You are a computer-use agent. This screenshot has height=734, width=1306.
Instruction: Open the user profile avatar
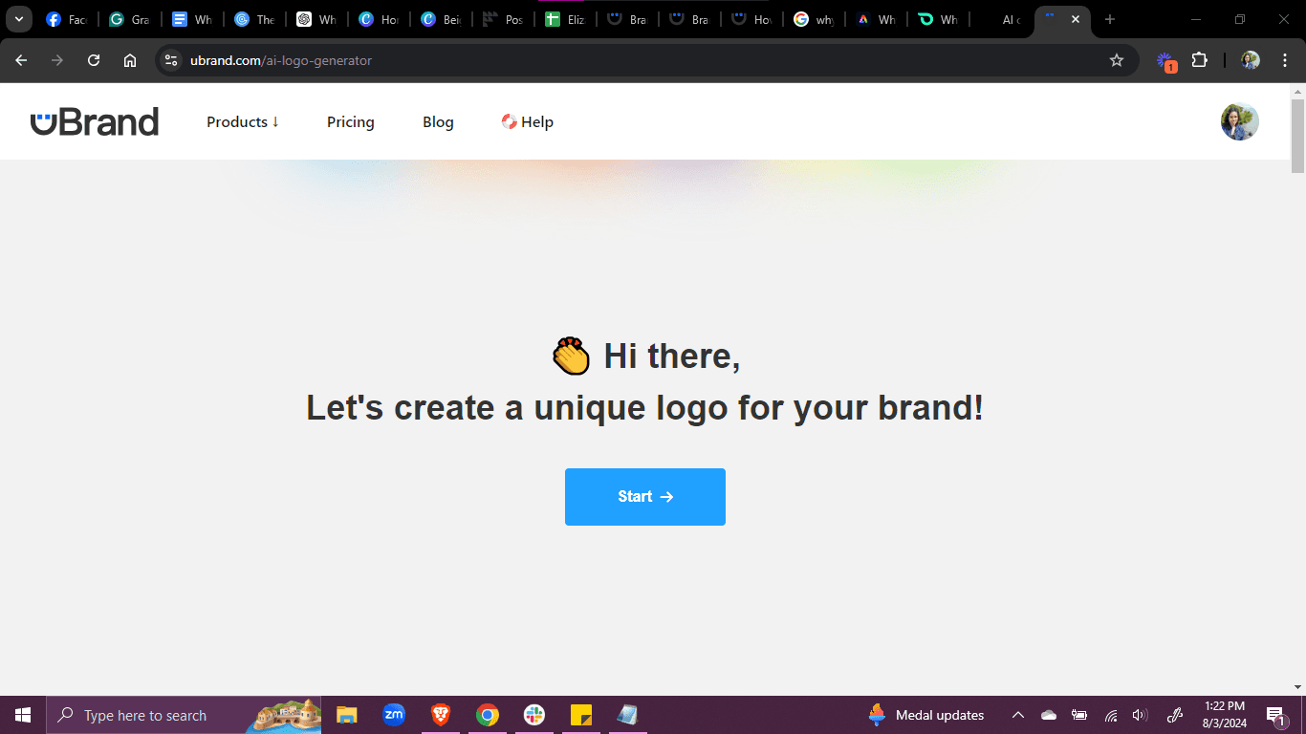pos(1239,121)
